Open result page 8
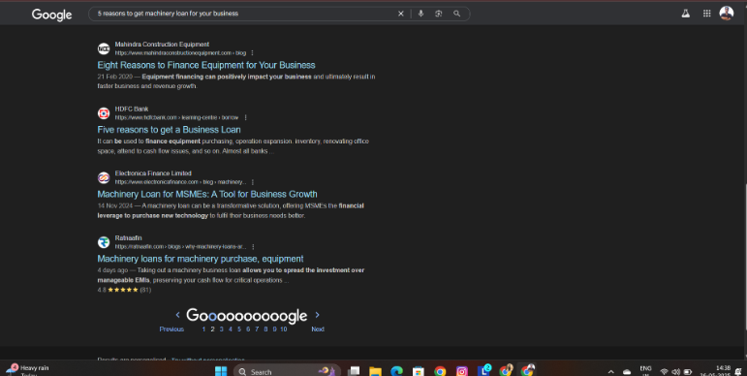The image size is (747, 376). click(x=265, y=329)
